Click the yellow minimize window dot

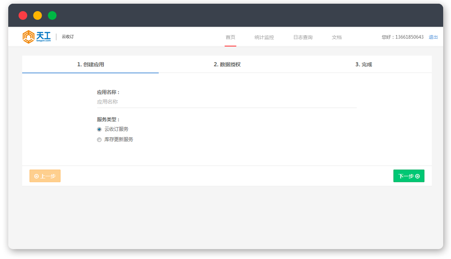coord(38,16)
